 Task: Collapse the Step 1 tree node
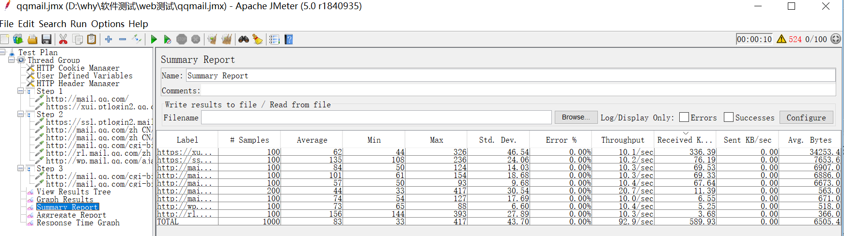[x=21, y=91]
